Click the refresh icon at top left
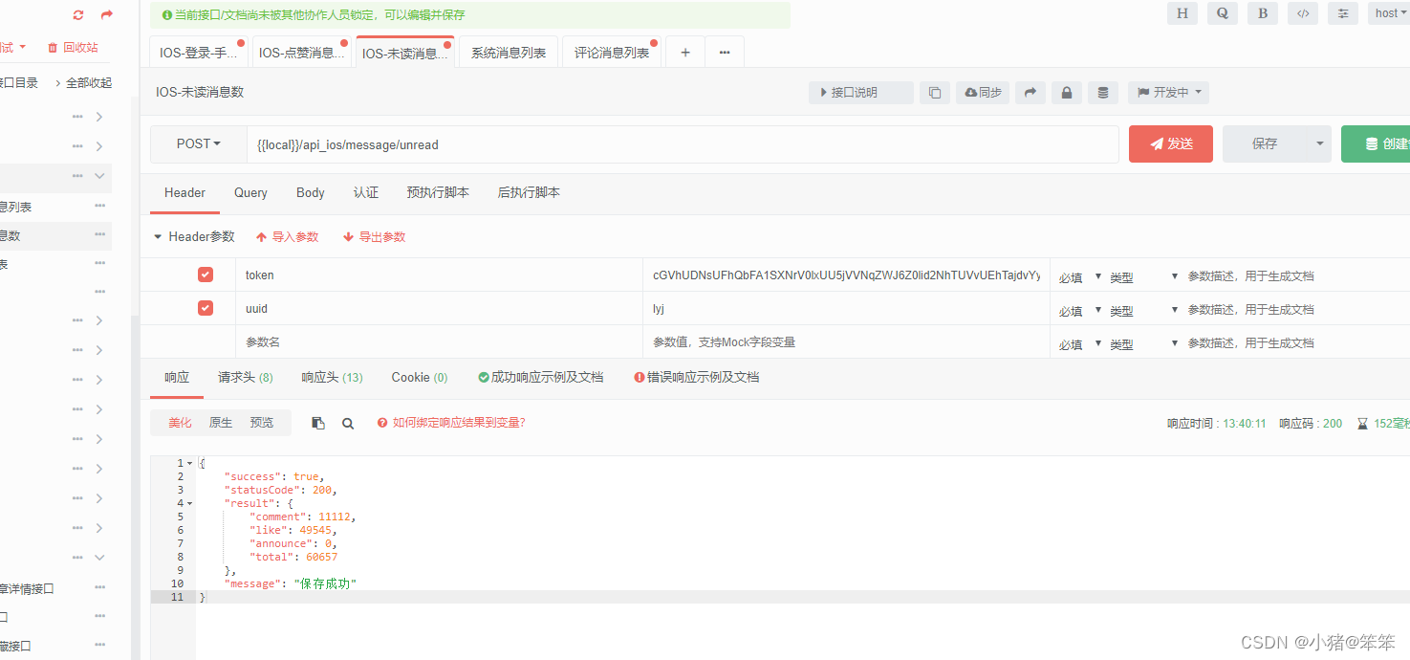Viewport: 1410px width, 660px height. pos(77,14)
